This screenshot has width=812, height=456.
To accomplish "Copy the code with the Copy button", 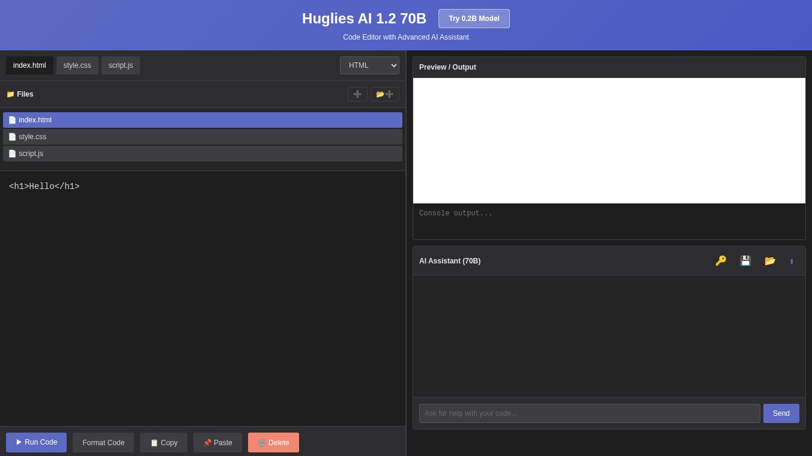I will [163, 443].
